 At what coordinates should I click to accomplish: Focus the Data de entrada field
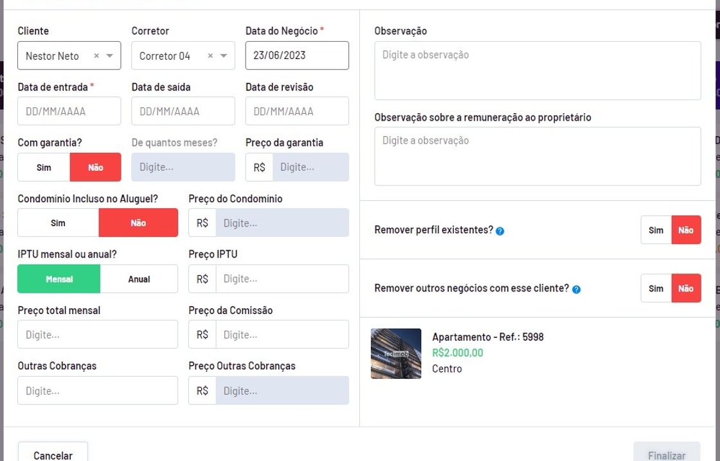click(69, 112)
